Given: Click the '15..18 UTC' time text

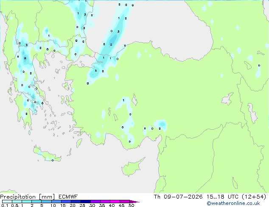Looking at the screenshot, I should point(222,197).
